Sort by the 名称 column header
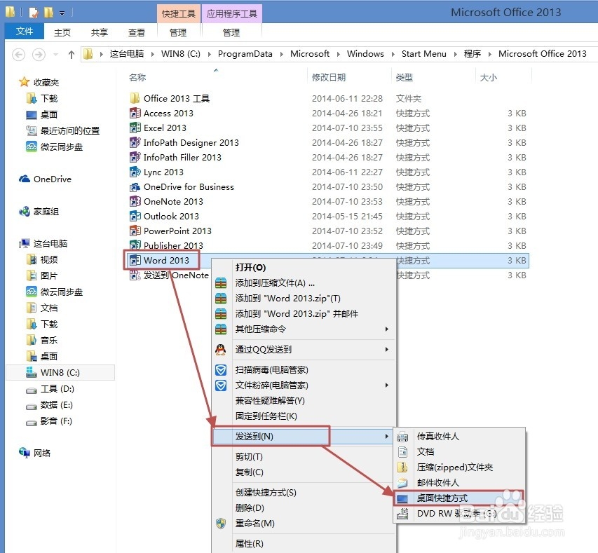The width and height of the screenshot is (598, 553). [137, 77]
